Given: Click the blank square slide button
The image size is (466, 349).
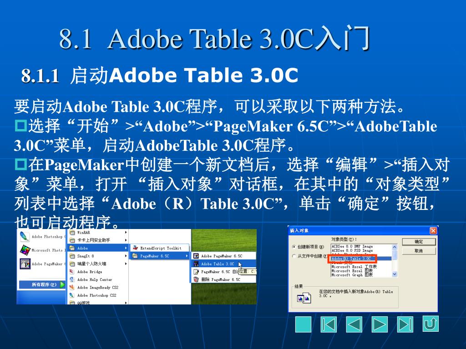Looking at the screenshot, I should 303,324.
